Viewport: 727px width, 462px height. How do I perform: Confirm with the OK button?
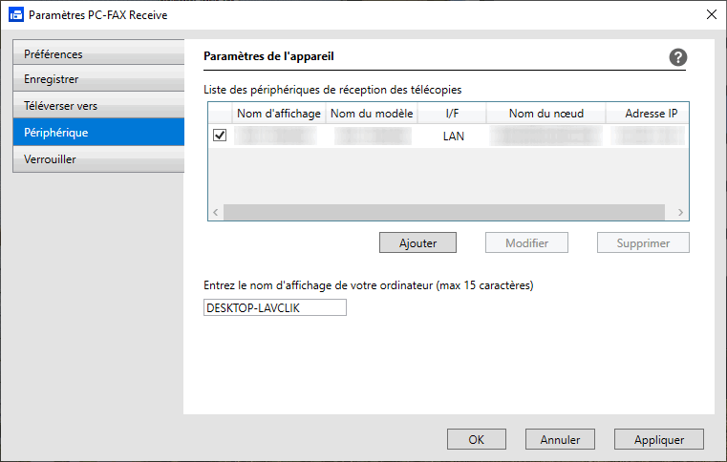click(x=476, y=439)
